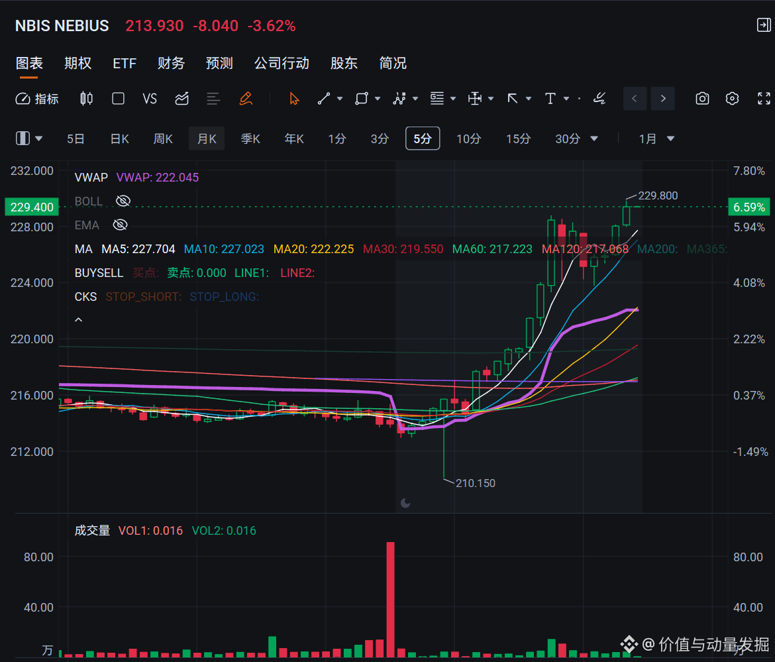Switch to the 预测 tab
Screen dimensions: 775x662
click(219, 63)
